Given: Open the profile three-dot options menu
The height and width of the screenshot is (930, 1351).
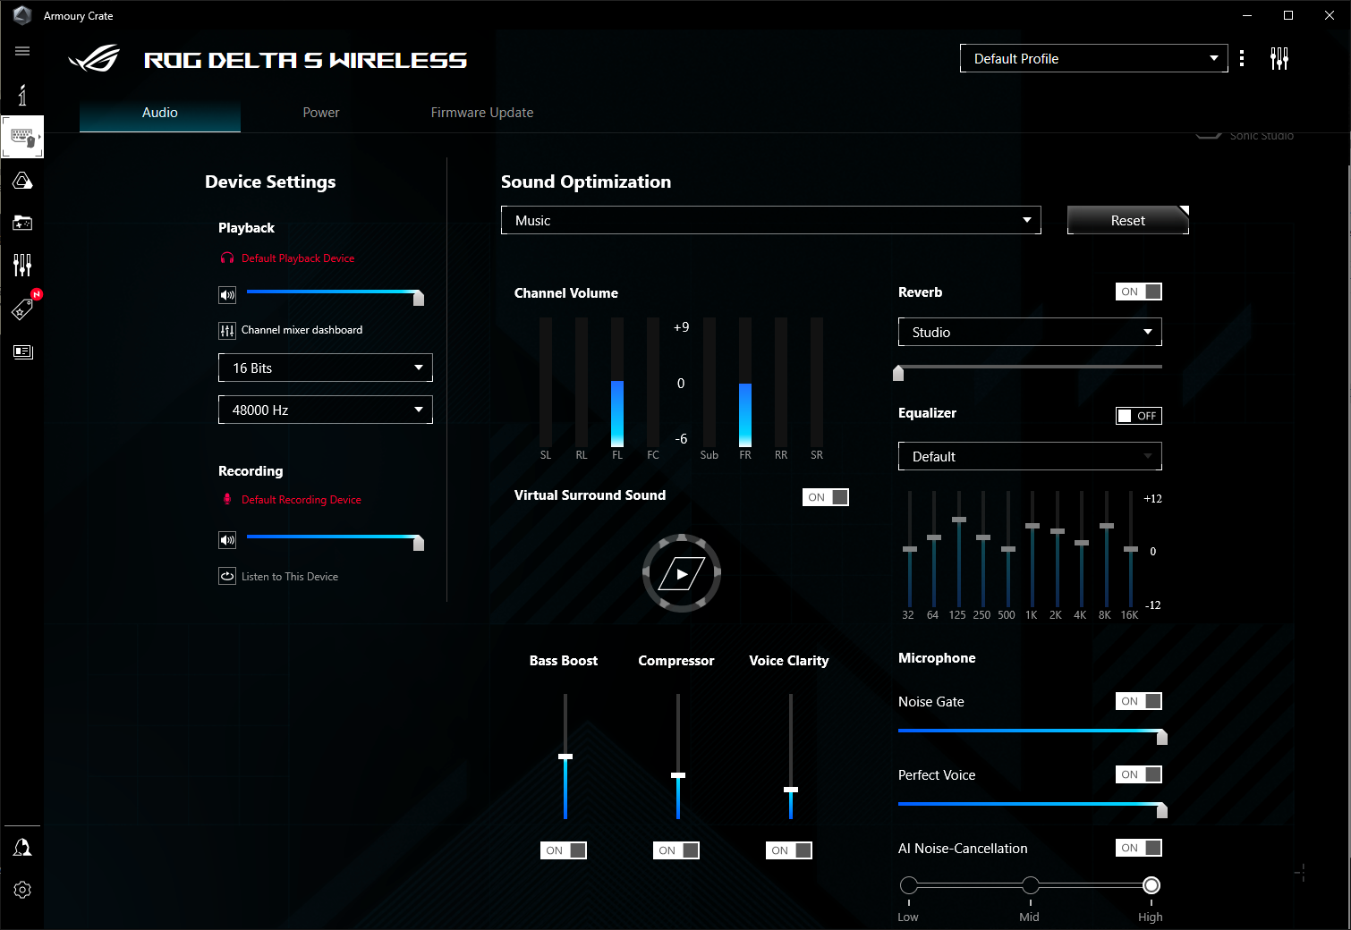Looking at the screenshot, I should click(x=1242, y=59).
